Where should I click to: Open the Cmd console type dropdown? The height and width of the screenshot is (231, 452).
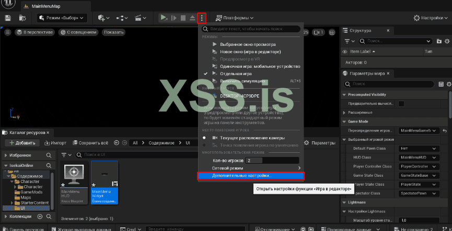click(130, 229)
